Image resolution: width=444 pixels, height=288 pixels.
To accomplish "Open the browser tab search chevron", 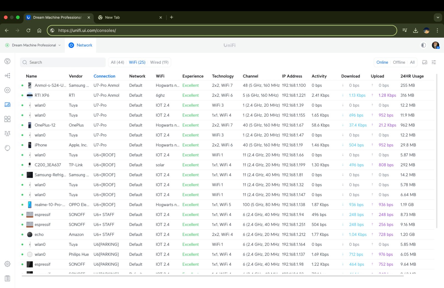I will point(438,17).
